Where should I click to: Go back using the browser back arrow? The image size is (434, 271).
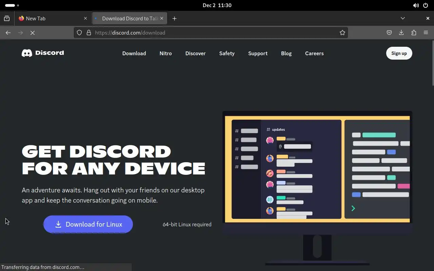pyautogui.click(x=8, y=33)
